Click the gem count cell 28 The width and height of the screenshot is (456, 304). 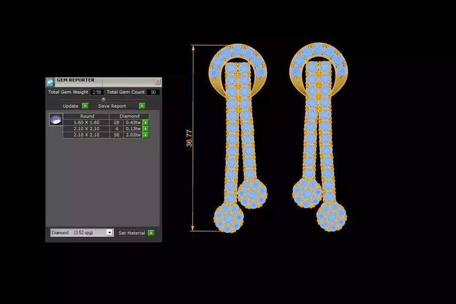pyautogui.click(x=116, y=123)
